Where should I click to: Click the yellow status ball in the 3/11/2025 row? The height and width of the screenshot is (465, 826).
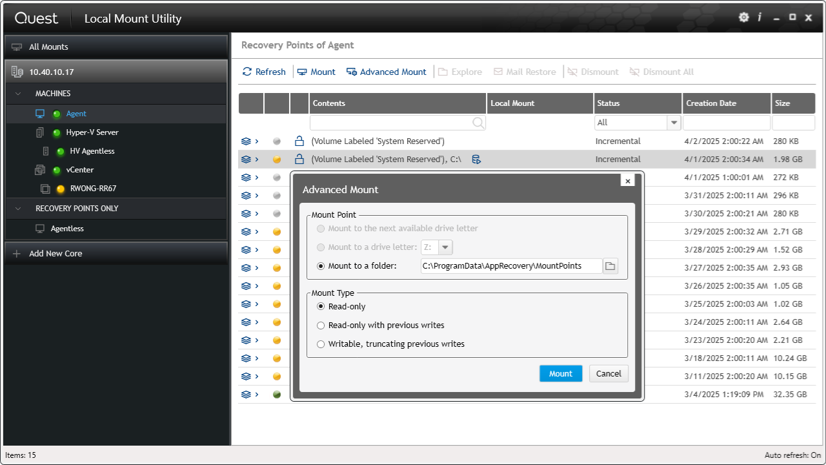(277, 377)
